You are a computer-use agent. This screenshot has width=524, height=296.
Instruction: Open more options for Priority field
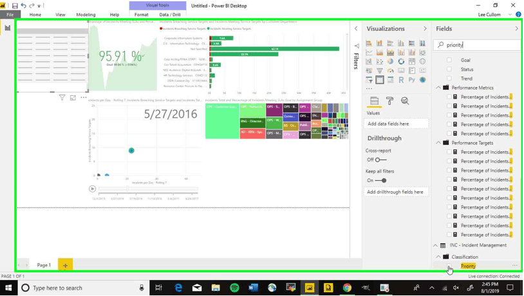point(514,266)
